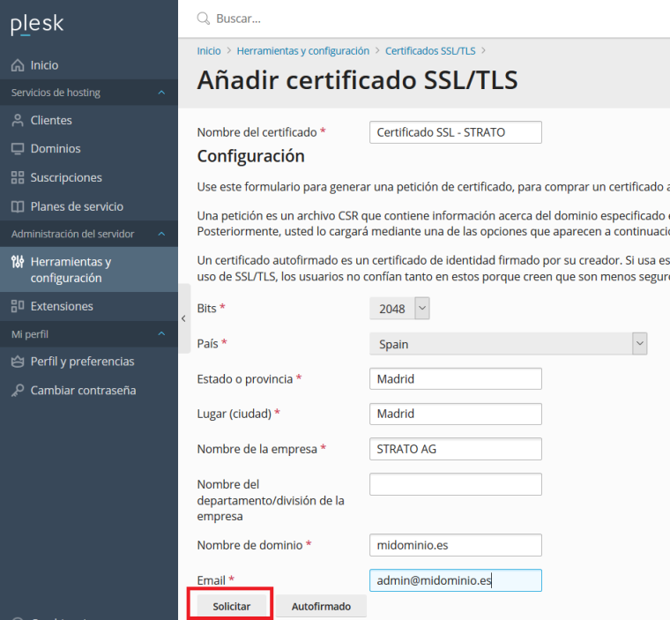Click the Nombre de dominio field
Image resolution: width=670 pixels, height=620 pixels.
click(456, 545)
